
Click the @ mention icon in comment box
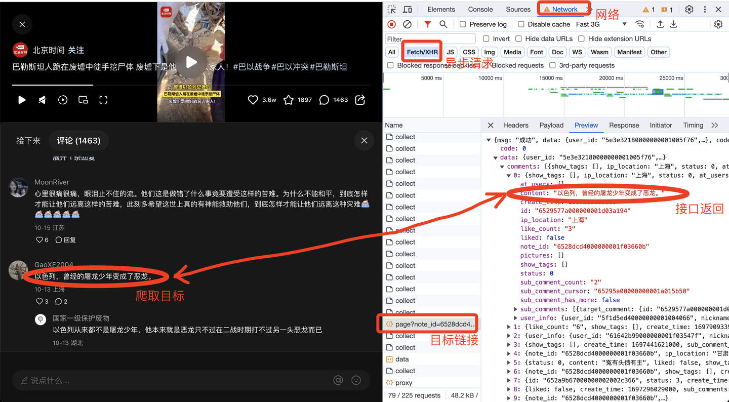point(338,380)
